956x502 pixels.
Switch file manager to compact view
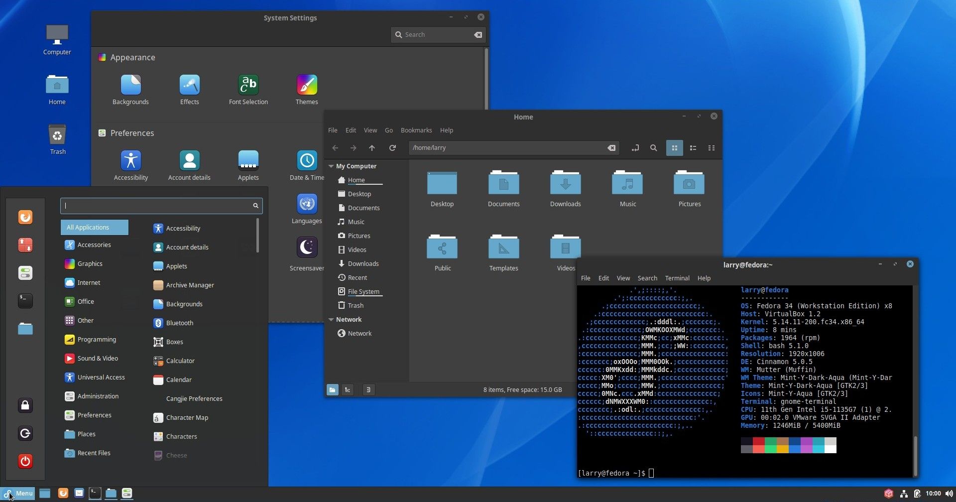712,148
